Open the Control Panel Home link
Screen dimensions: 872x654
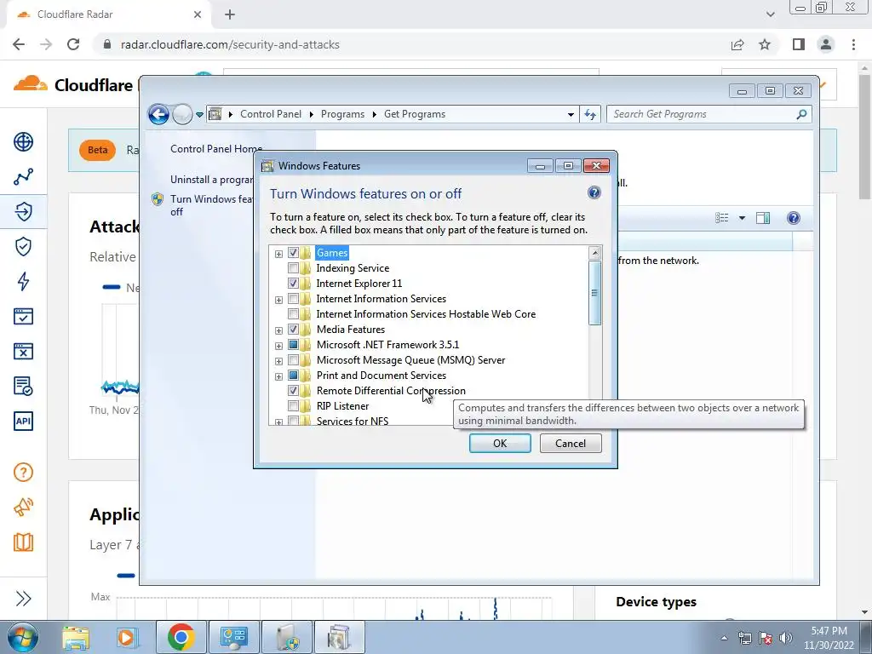216,149
